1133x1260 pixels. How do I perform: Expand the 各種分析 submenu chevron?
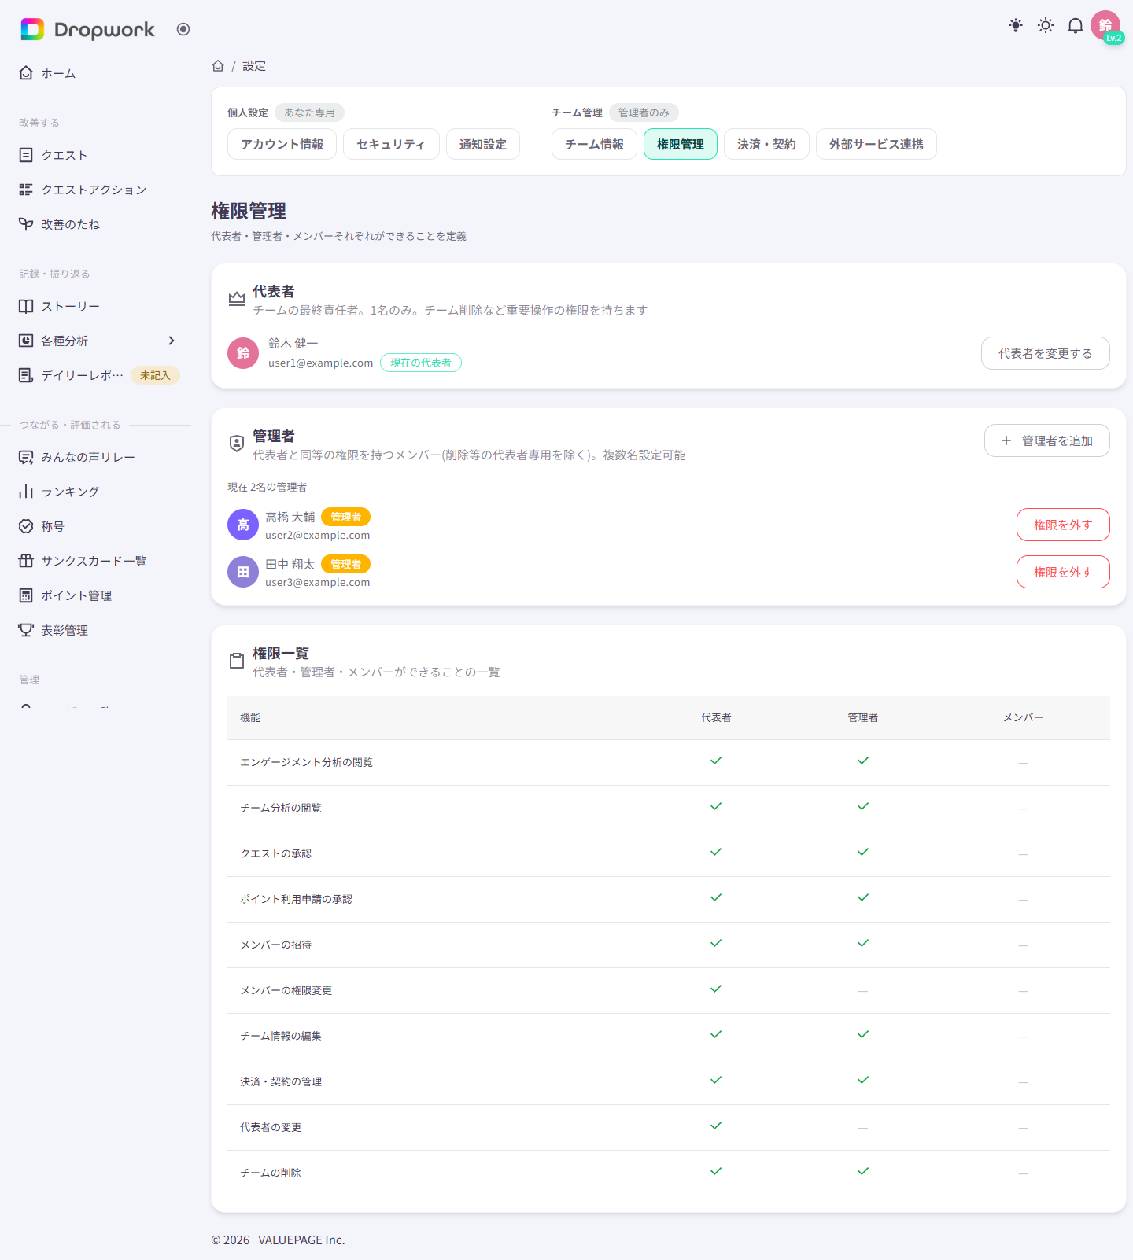[172, 341]
